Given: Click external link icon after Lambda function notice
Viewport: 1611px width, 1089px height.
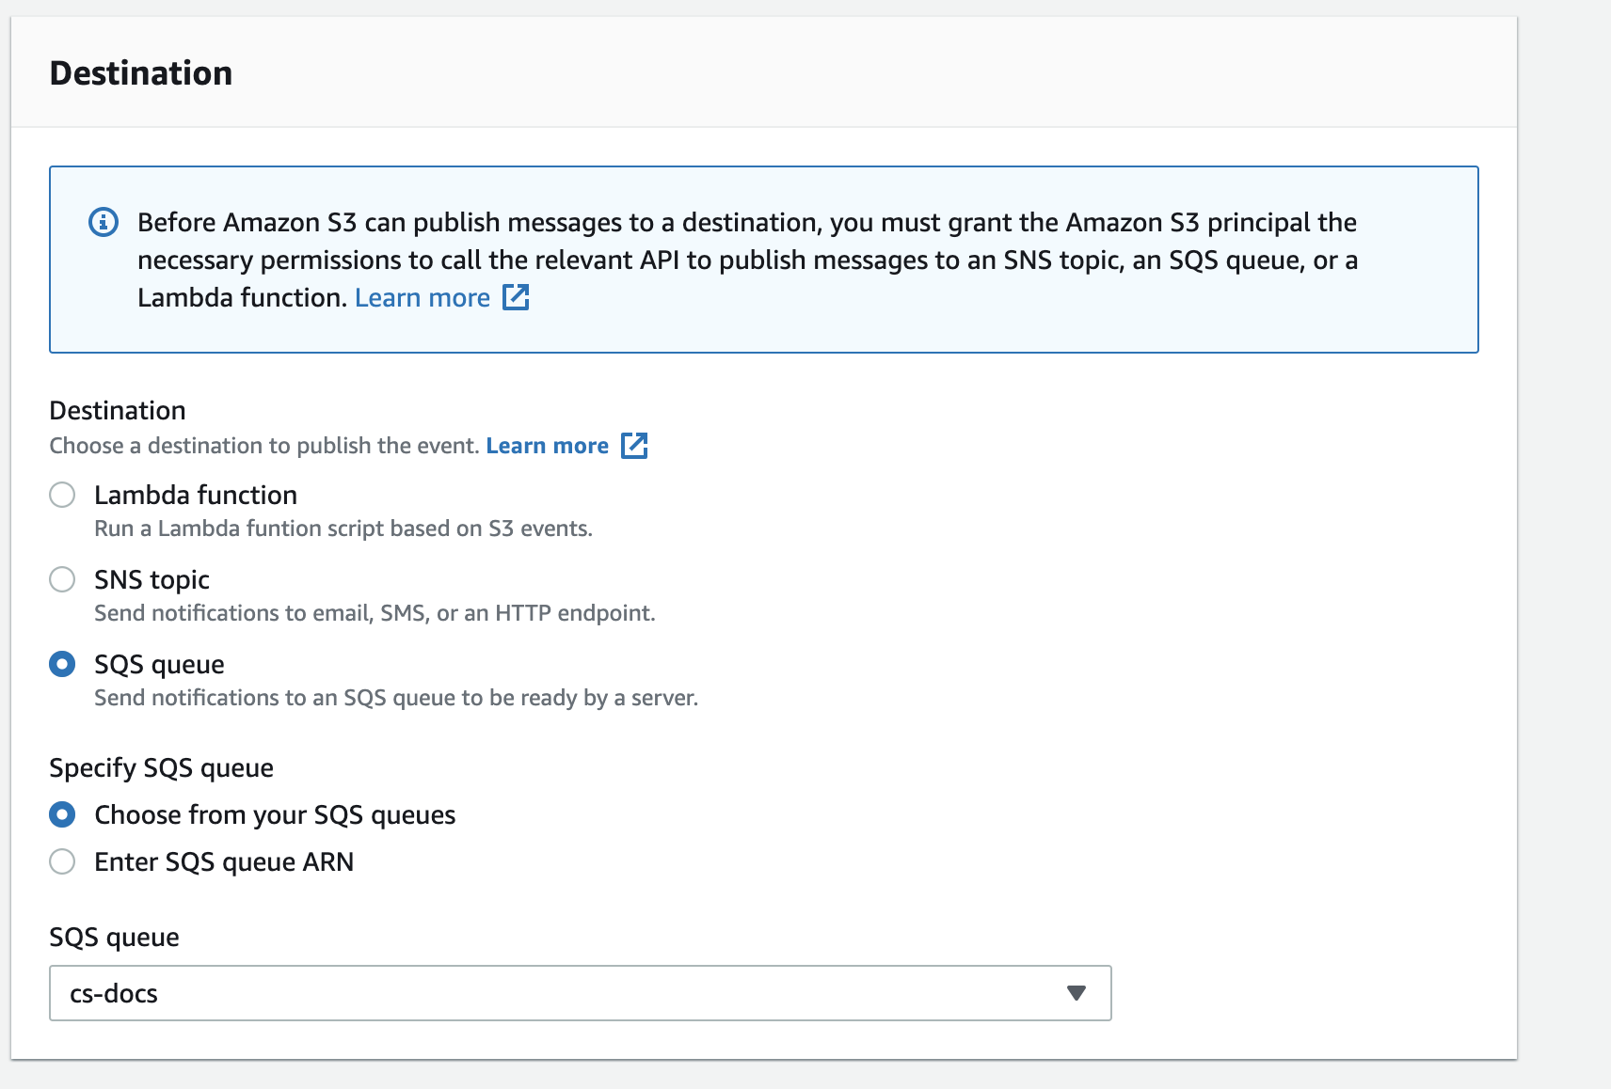Looking at the screenshot, I should click(x=516, y=297).
